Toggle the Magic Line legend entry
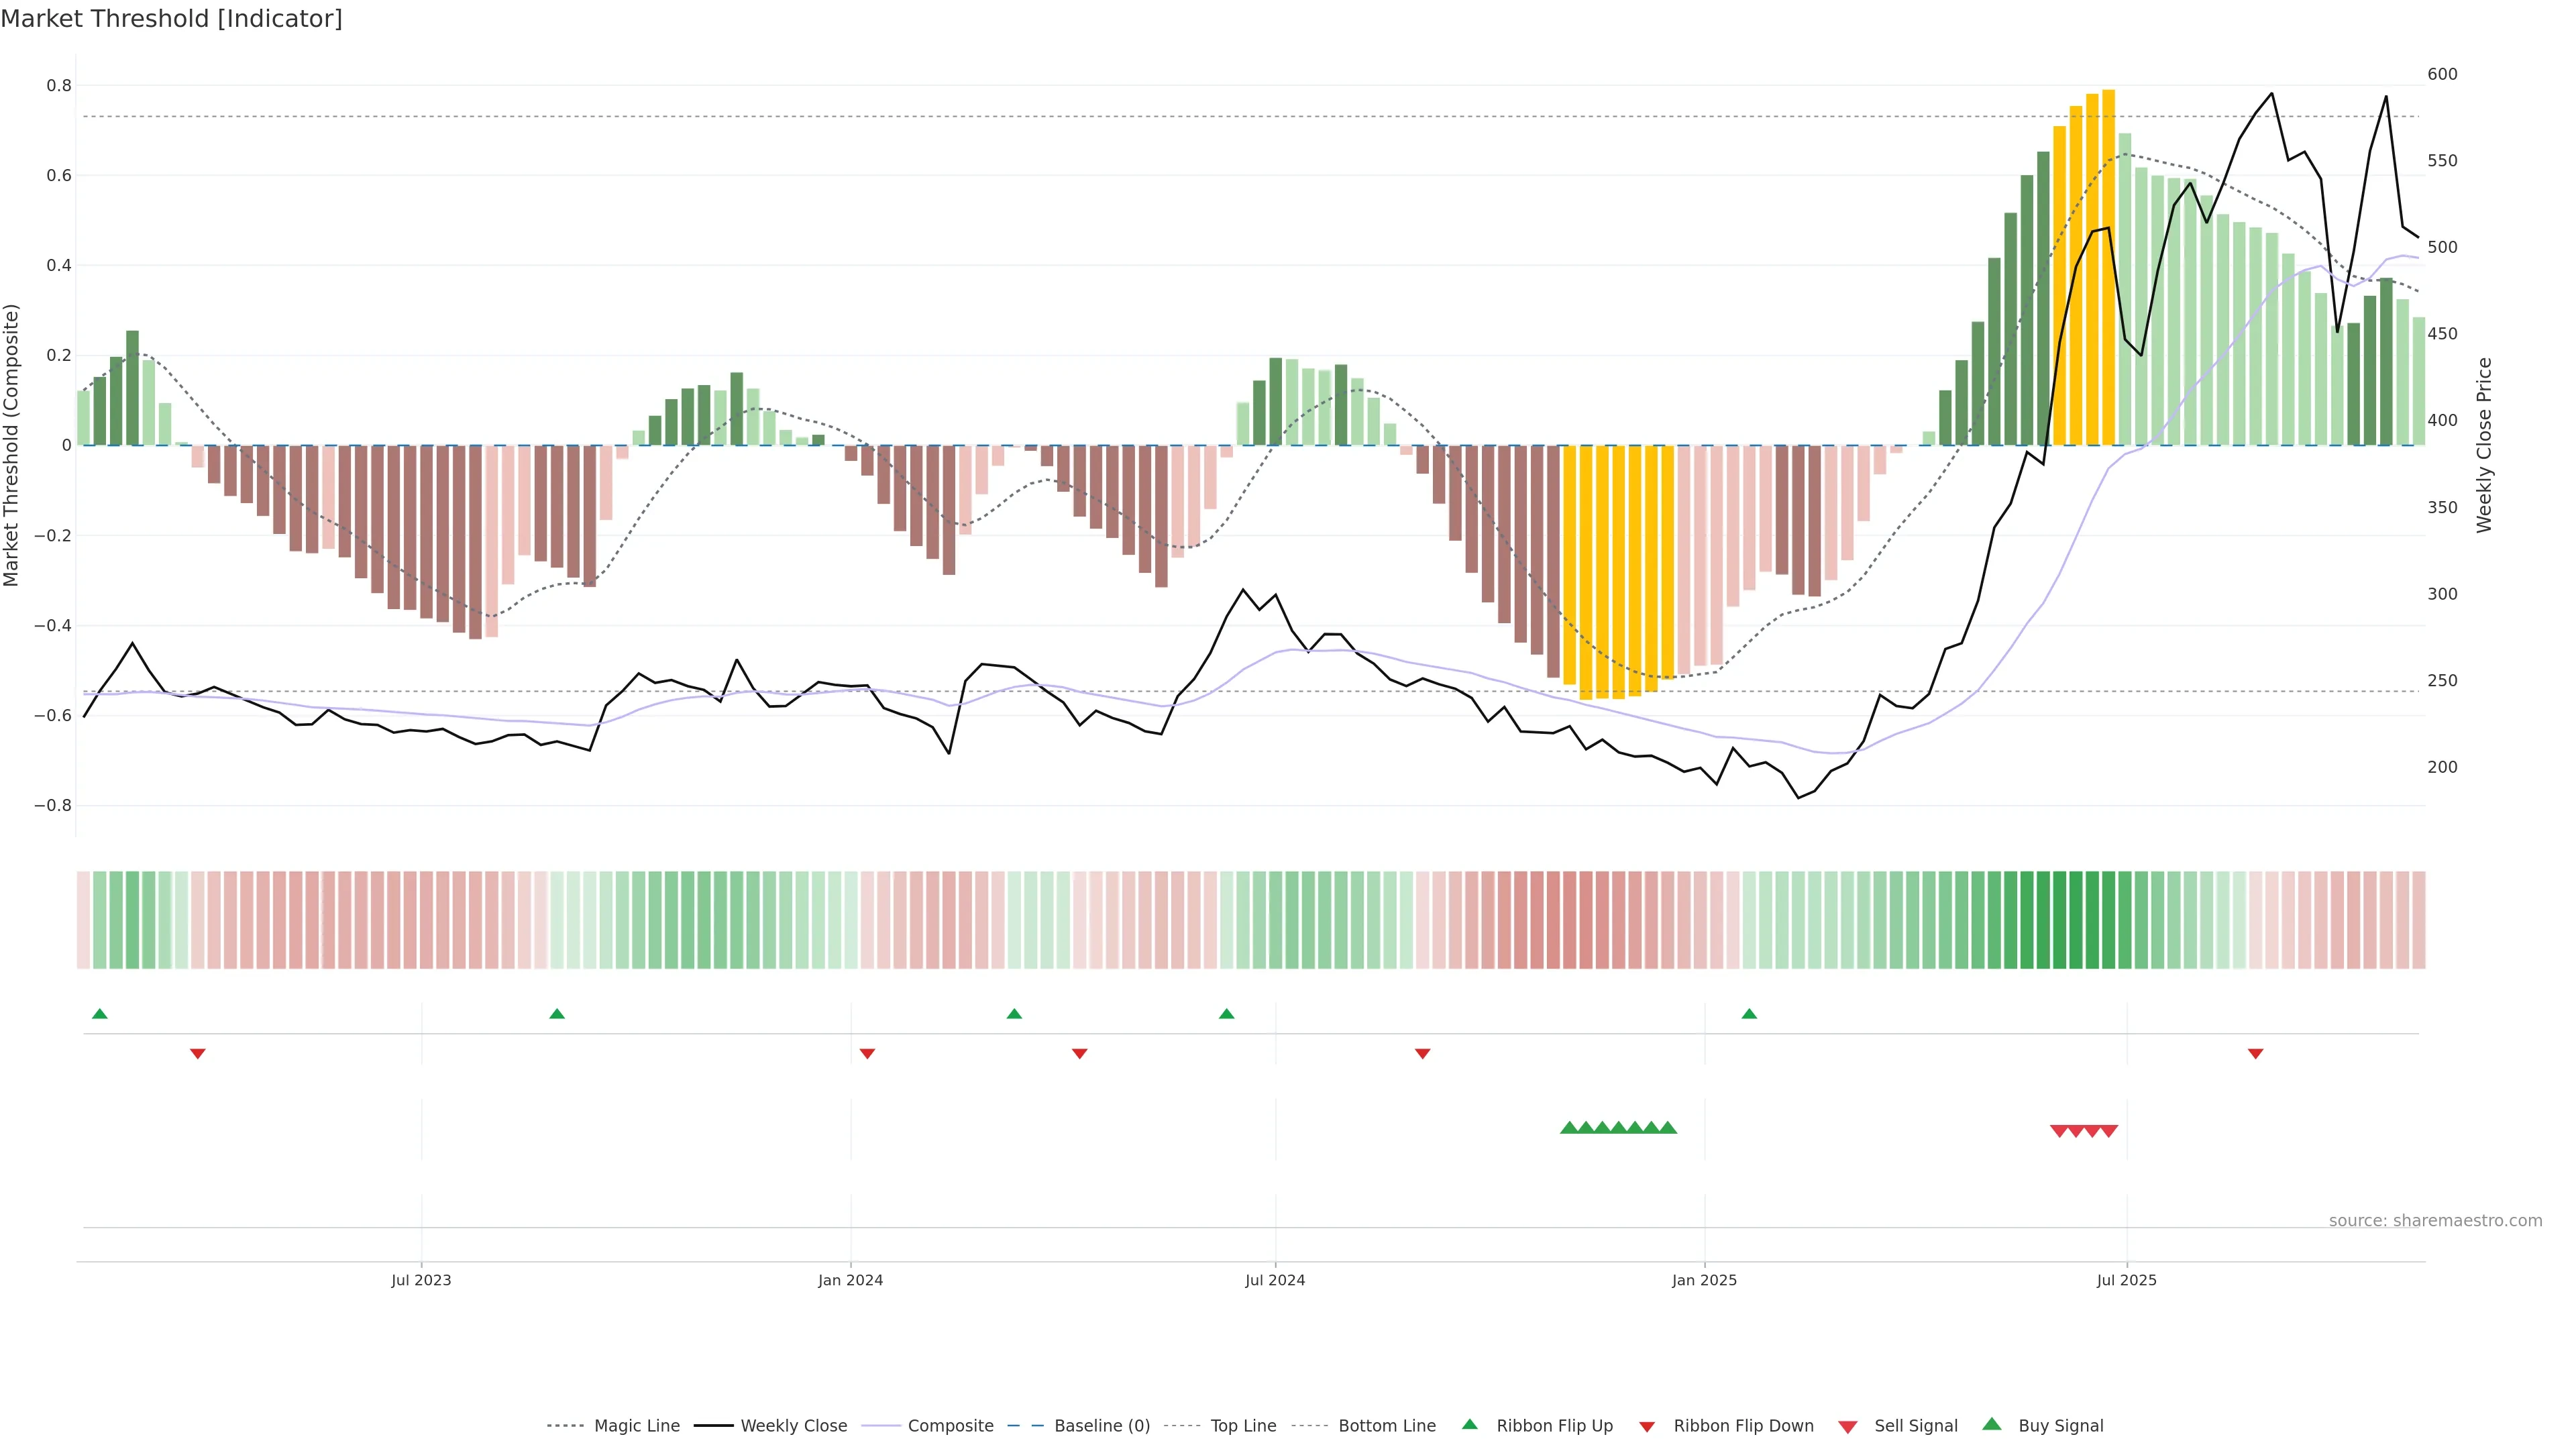 coord(636,1426)
